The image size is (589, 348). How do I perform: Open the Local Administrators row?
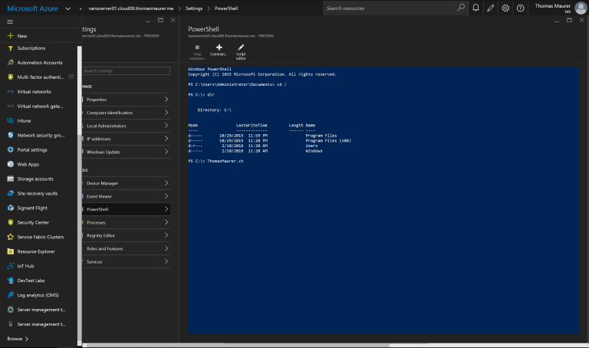tap(126, 126)
